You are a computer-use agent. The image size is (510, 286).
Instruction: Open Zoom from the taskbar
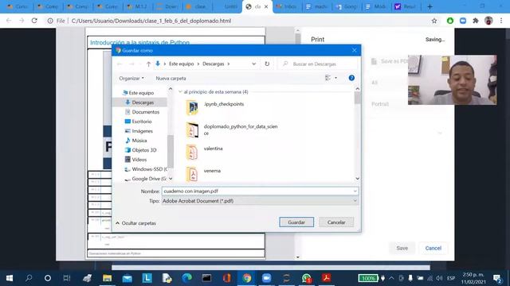coord(266,278)
